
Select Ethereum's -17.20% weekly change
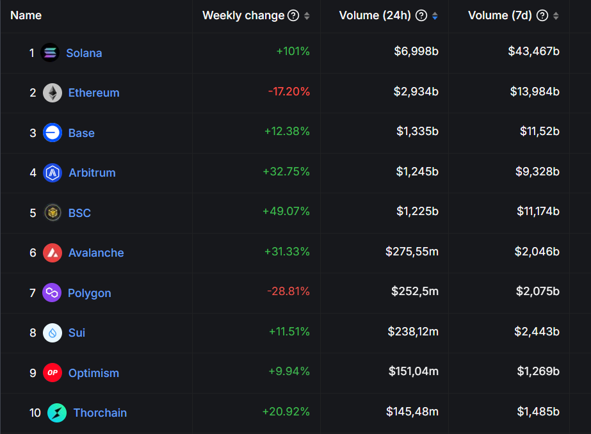point(289,92)
